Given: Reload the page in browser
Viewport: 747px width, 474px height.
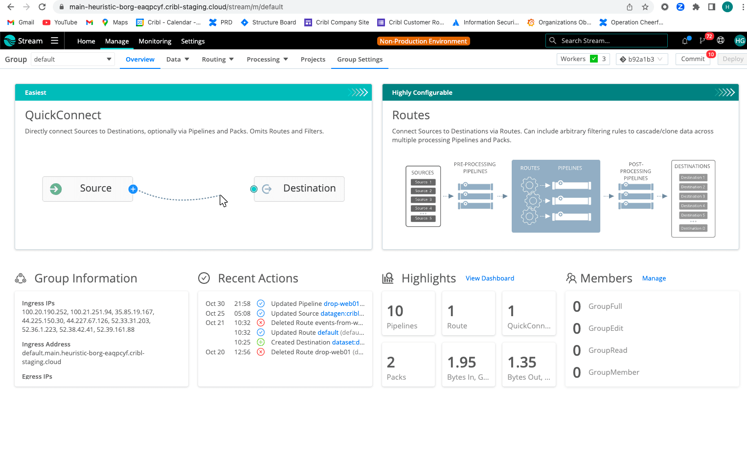Looking at the screenshot, I should click(x=42, y=7).
